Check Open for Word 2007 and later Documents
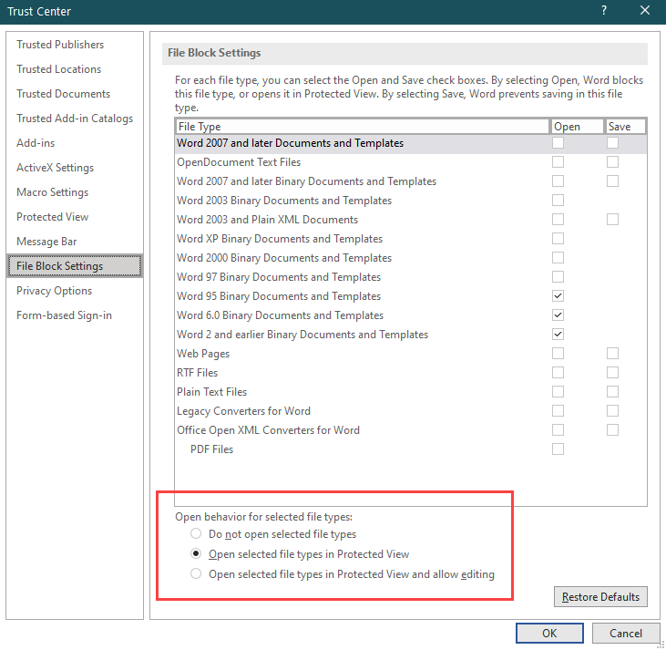This screenshot has width=666, height=650. [x=558, y=143]
